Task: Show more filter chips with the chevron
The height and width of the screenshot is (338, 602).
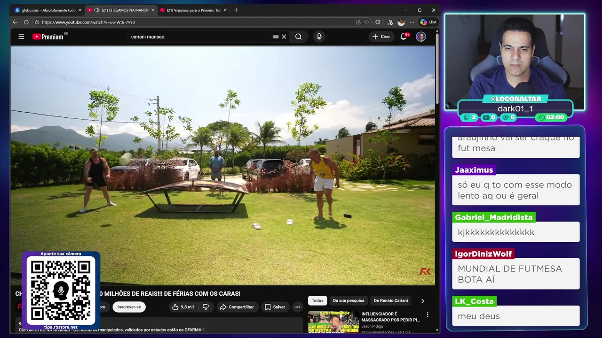Action: pyautogui.click(x=422, y=300)
